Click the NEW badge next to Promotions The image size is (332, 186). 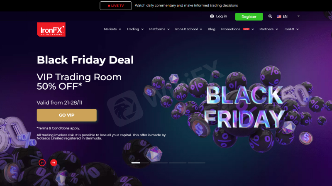pos(246,29)
